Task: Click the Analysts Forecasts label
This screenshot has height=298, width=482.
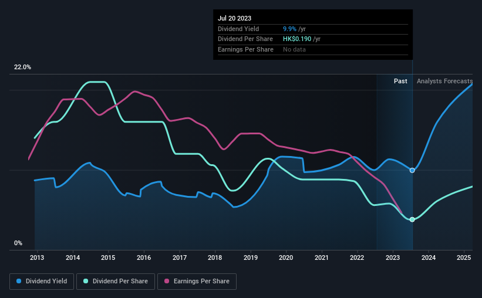Action: tap(444, 81)
